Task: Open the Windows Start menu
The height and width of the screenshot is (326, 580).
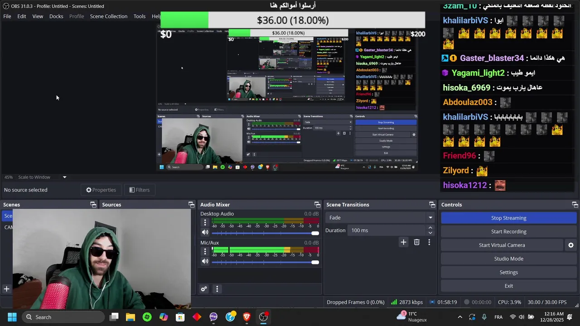Action: [x=12, y=317]
